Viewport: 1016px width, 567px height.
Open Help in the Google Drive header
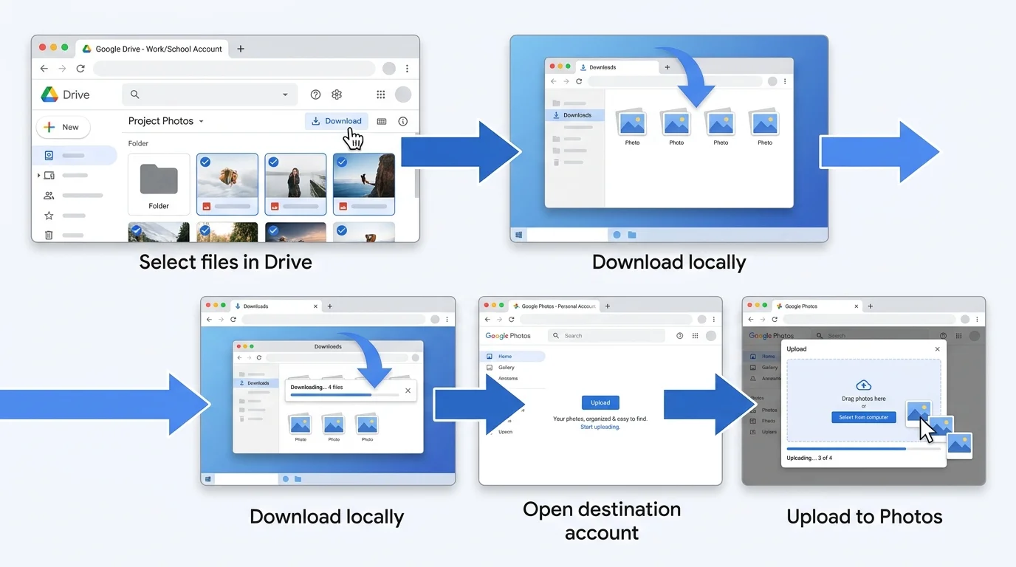pos(315,94)
